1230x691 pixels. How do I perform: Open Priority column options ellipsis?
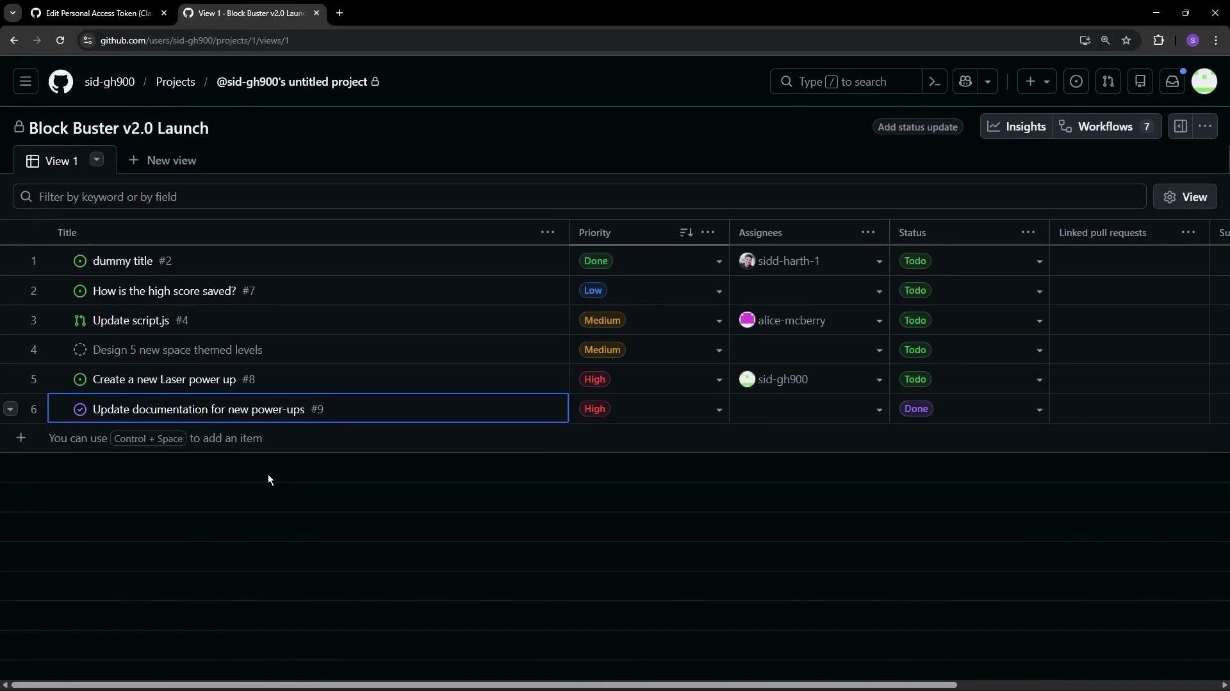point(708,232)
